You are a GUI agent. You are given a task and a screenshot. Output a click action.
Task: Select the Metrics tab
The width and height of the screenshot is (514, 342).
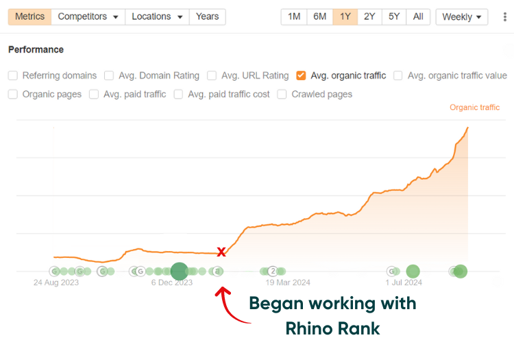pos(30,16)
